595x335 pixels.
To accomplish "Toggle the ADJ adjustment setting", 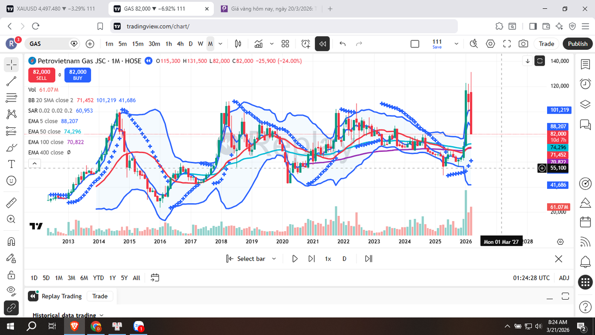I will click(x=564, y=278).
